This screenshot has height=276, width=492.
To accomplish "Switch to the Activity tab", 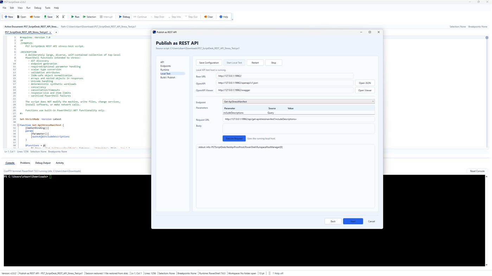I will point(60,163).
